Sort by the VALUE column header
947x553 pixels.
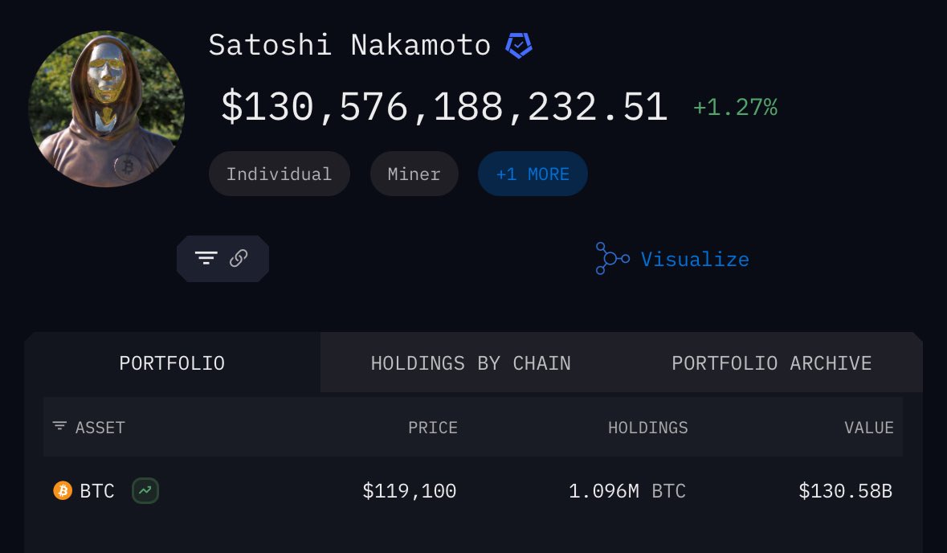[868, 428]
